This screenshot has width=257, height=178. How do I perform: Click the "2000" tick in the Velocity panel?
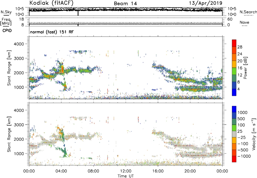pyautogui.click(x=19, y=139)
